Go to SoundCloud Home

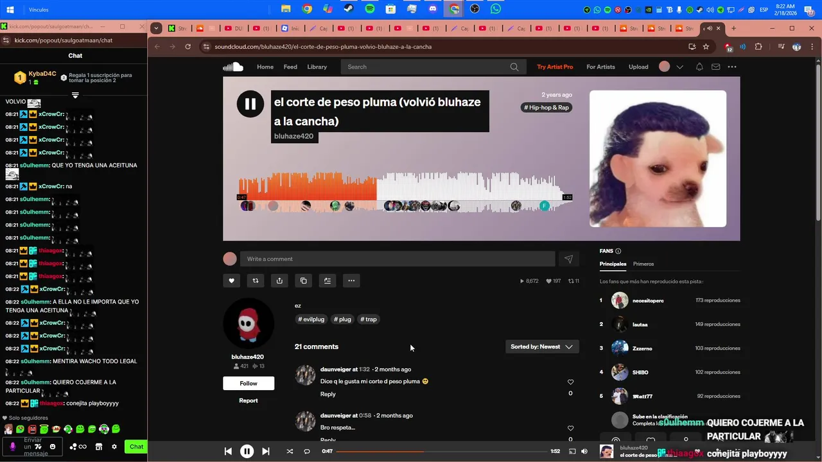[265, 67]
